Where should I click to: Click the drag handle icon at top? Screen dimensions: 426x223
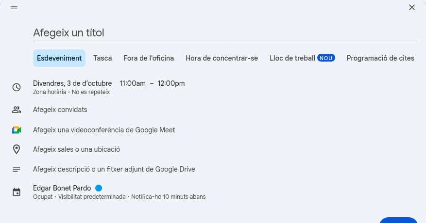(14, 7)
